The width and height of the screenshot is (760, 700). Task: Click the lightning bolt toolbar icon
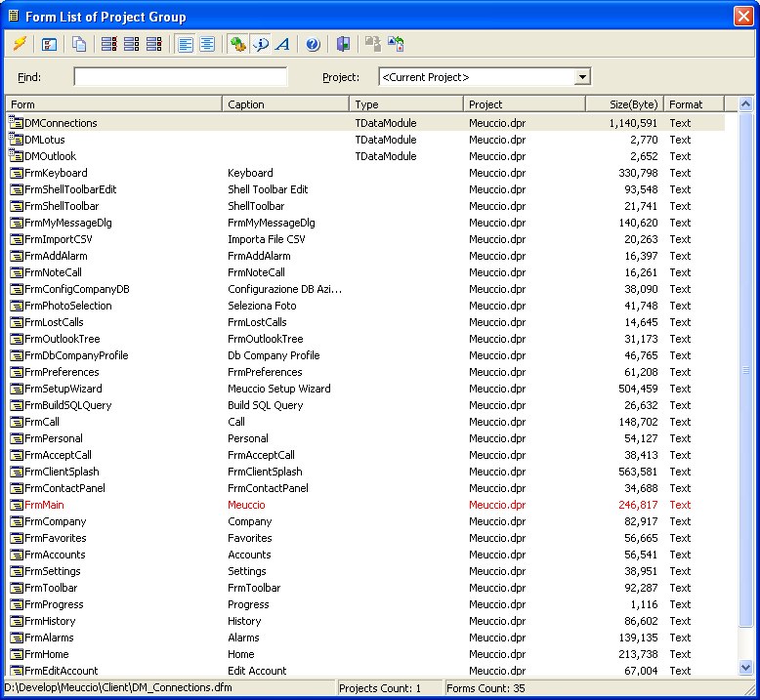click(x=20, y=44)
